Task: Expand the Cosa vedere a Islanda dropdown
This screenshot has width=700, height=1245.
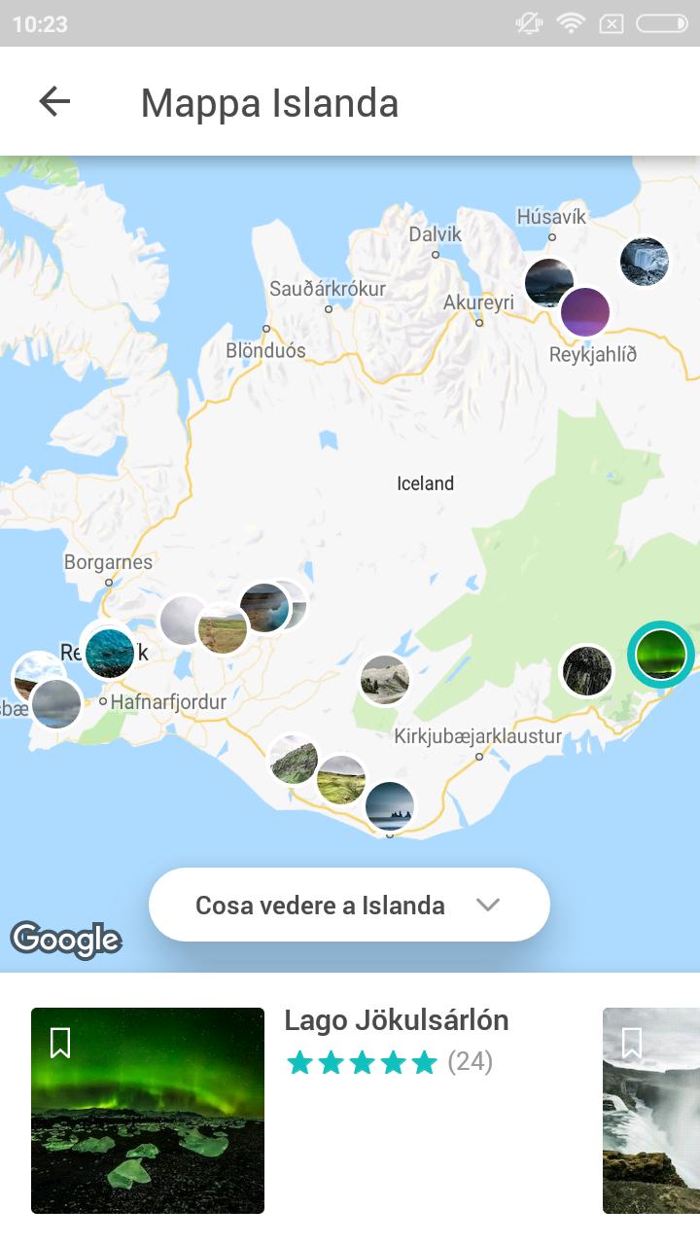Action: point(349,905)
